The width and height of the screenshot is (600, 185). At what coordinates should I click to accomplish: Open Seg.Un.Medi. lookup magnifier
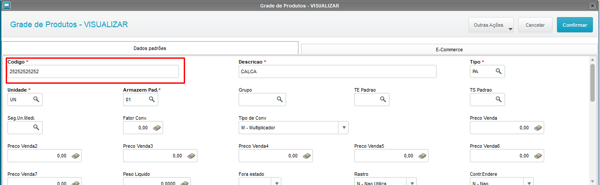(36, 127)
